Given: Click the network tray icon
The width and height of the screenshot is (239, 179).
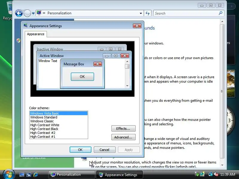Looking at the screenshot, I should pyautogui.click(x=211, y=174).
